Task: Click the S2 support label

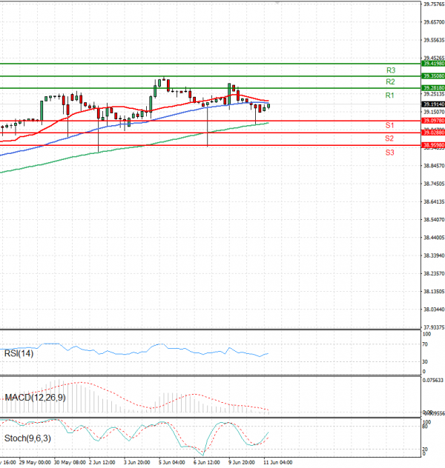Action: (389, 138)
